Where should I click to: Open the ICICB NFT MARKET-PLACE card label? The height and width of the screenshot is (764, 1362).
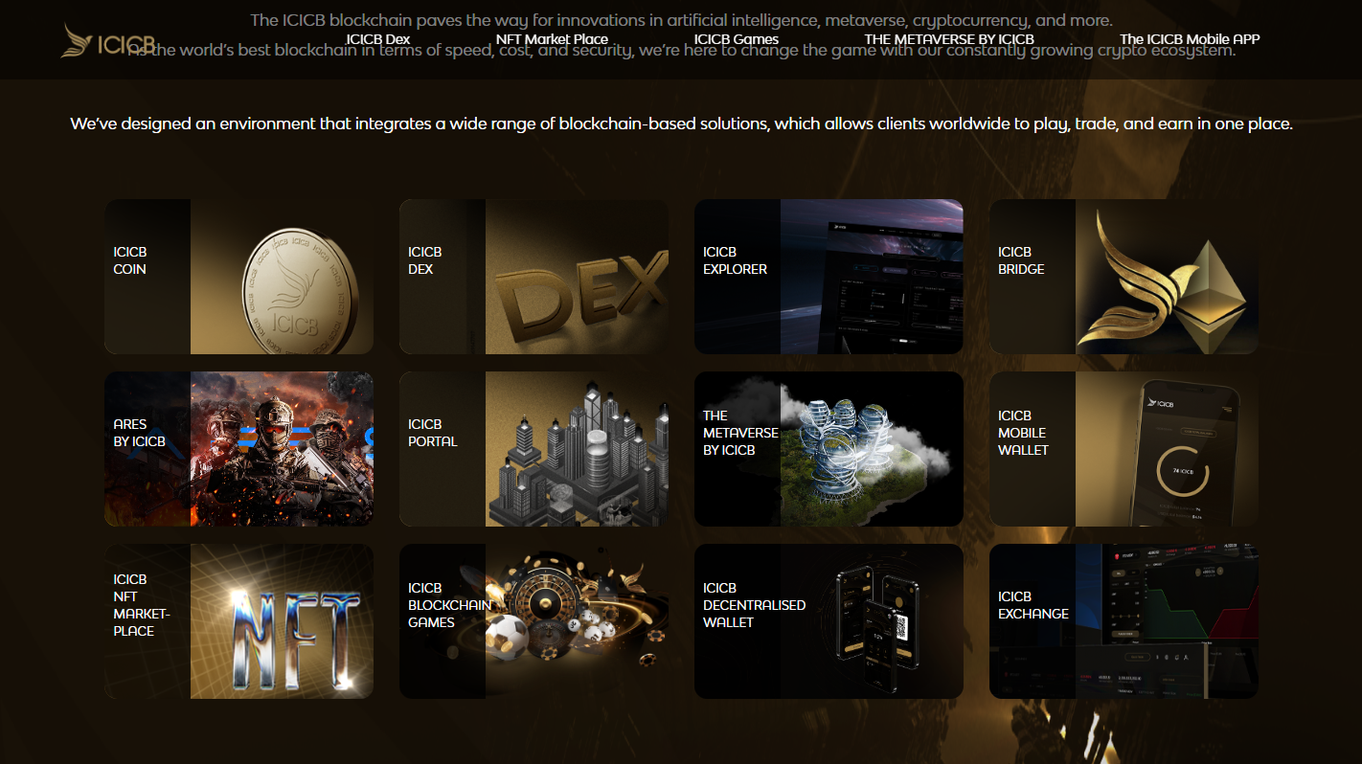point(142,605)
